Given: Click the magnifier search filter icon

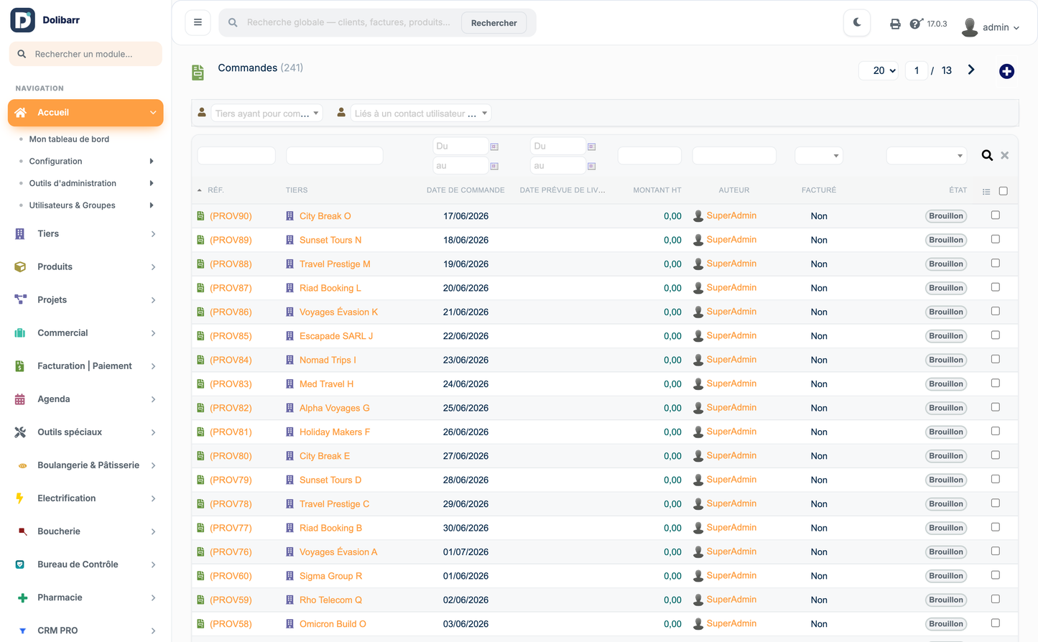Looking at the screenshot, I should pos(987,155).
